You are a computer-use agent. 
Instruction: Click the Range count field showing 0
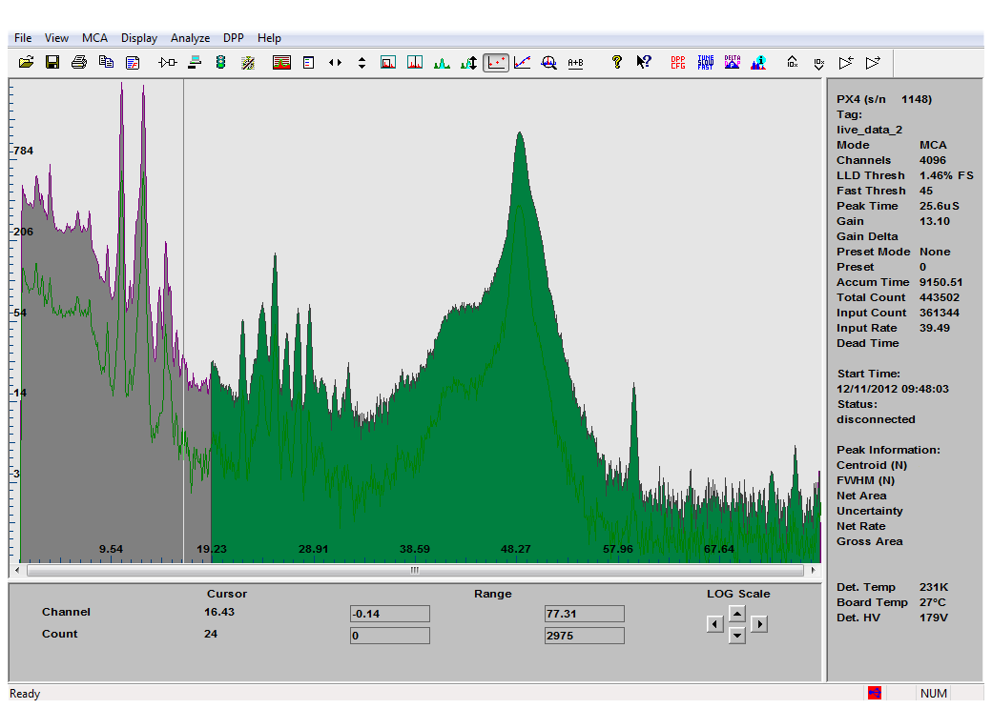pos(390,636)
